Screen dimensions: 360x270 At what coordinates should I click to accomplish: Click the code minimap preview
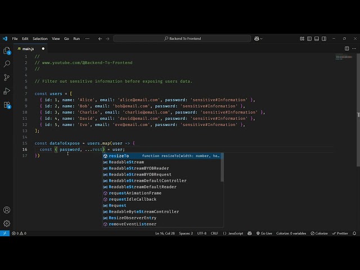pos(344,57)
